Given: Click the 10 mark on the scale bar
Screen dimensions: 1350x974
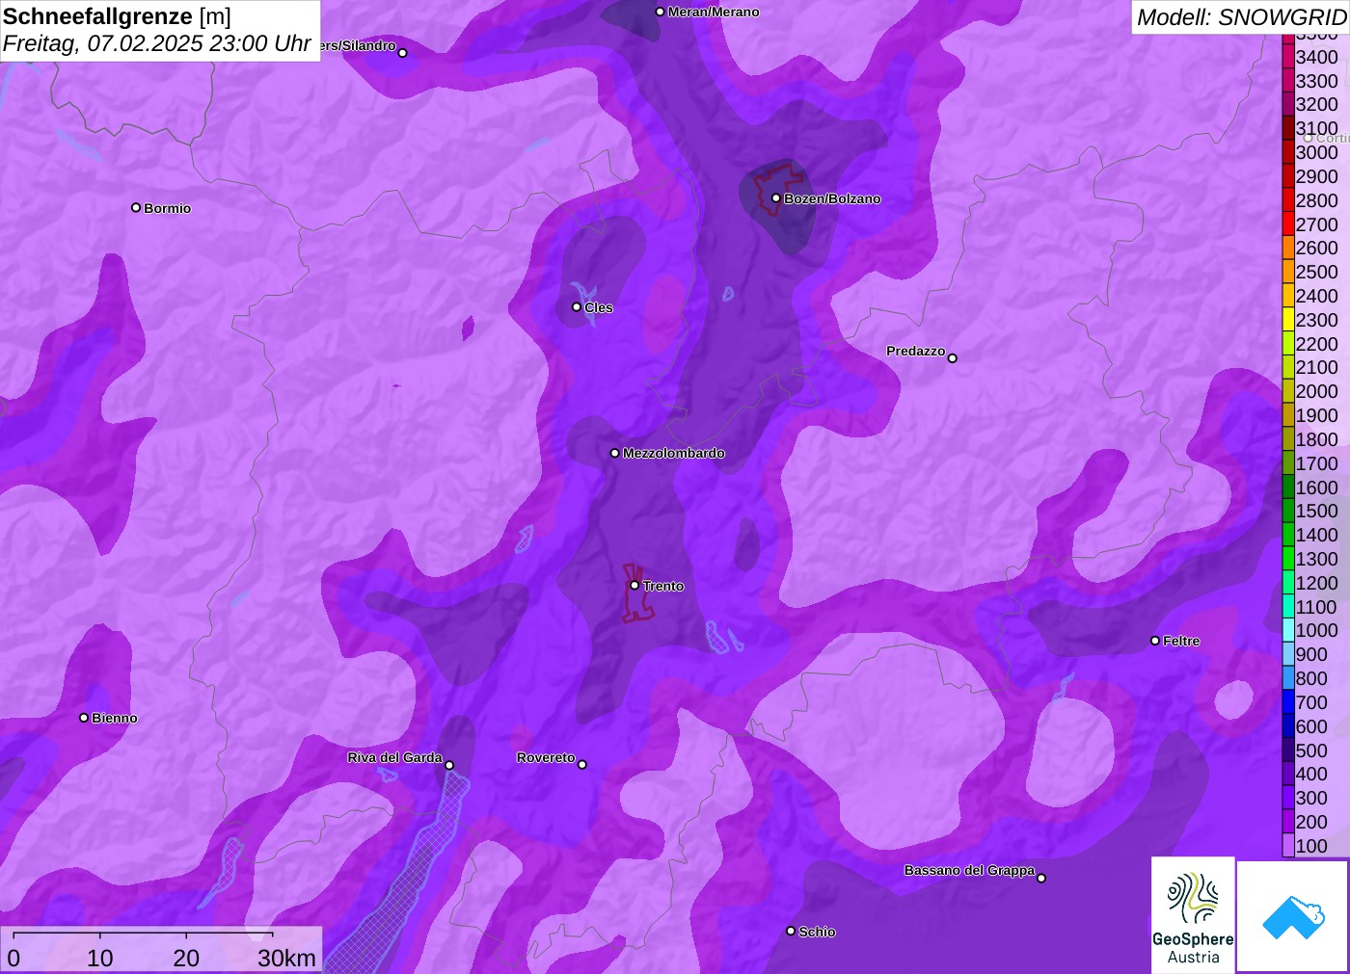Looking at the screenshot, I should (100, 958).
